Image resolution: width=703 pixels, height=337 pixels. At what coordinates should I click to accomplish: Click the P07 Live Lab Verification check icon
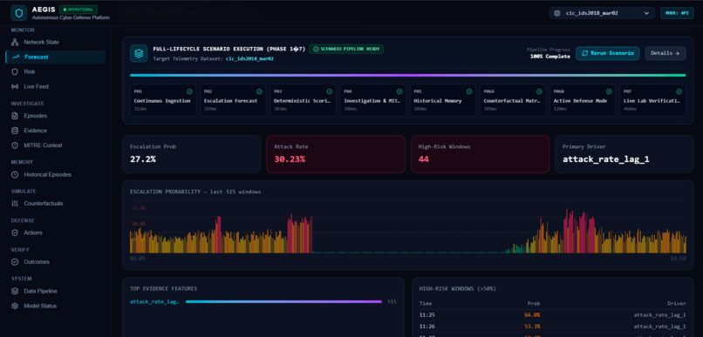point(679,91)
